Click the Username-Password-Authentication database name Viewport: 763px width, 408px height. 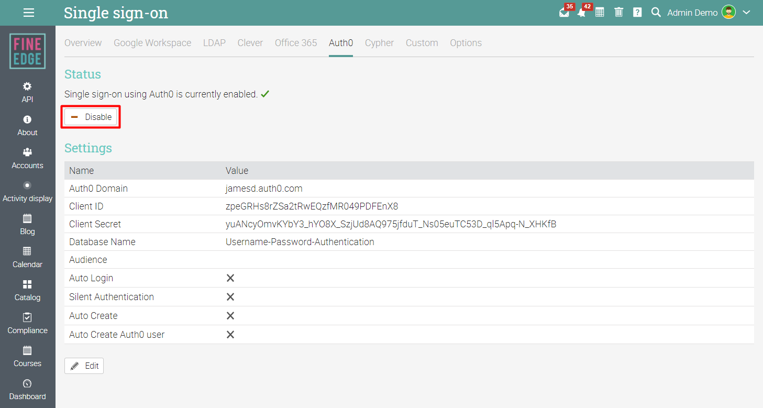click(x=300, y=242)
